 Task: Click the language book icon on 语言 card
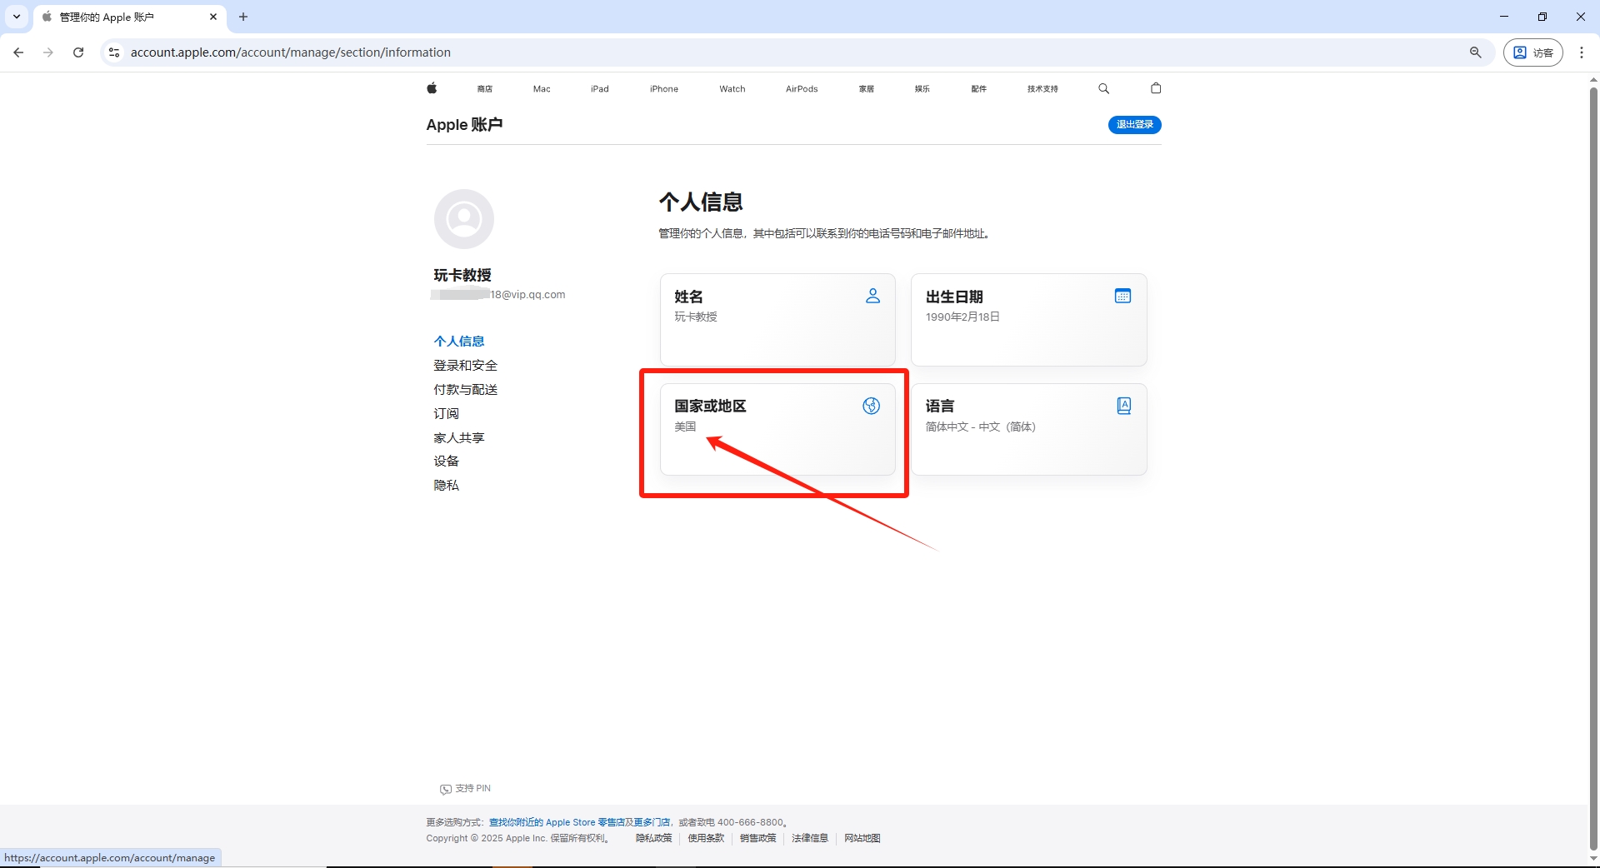click(x=1123, y=406)
